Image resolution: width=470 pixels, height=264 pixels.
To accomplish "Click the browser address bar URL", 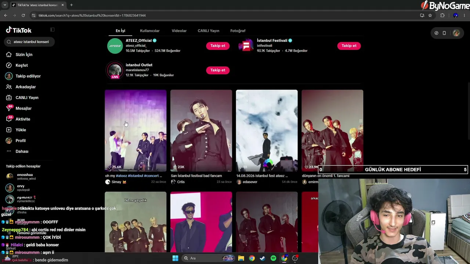I will coord(92,15).
